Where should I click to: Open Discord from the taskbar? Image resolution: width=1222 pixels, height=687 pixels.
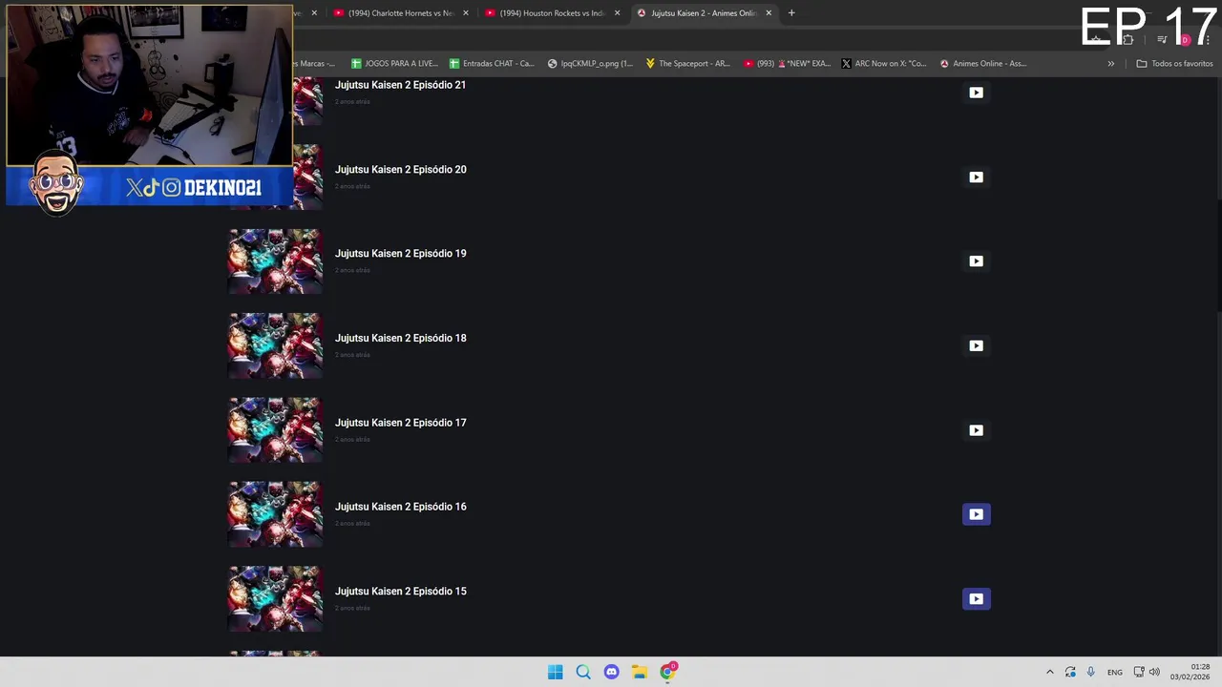tap(612, 672)
